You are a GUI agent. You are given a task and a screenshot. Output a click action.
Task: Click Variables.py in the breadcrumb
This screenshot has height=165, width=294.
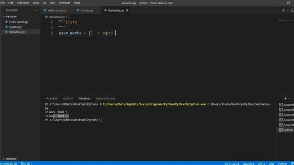(57, 17)
